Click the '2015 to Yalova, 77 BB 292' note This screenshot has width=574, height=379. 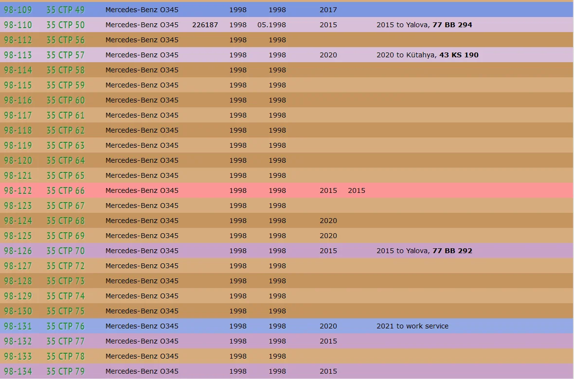[x=424, y=251]
